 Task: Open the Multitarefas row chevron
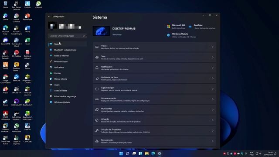pos(213,109)
